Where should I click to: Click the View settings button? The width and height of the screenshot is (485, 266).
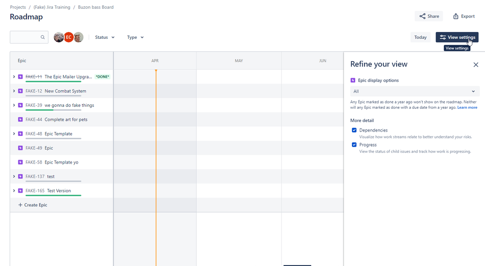(457, 37)
